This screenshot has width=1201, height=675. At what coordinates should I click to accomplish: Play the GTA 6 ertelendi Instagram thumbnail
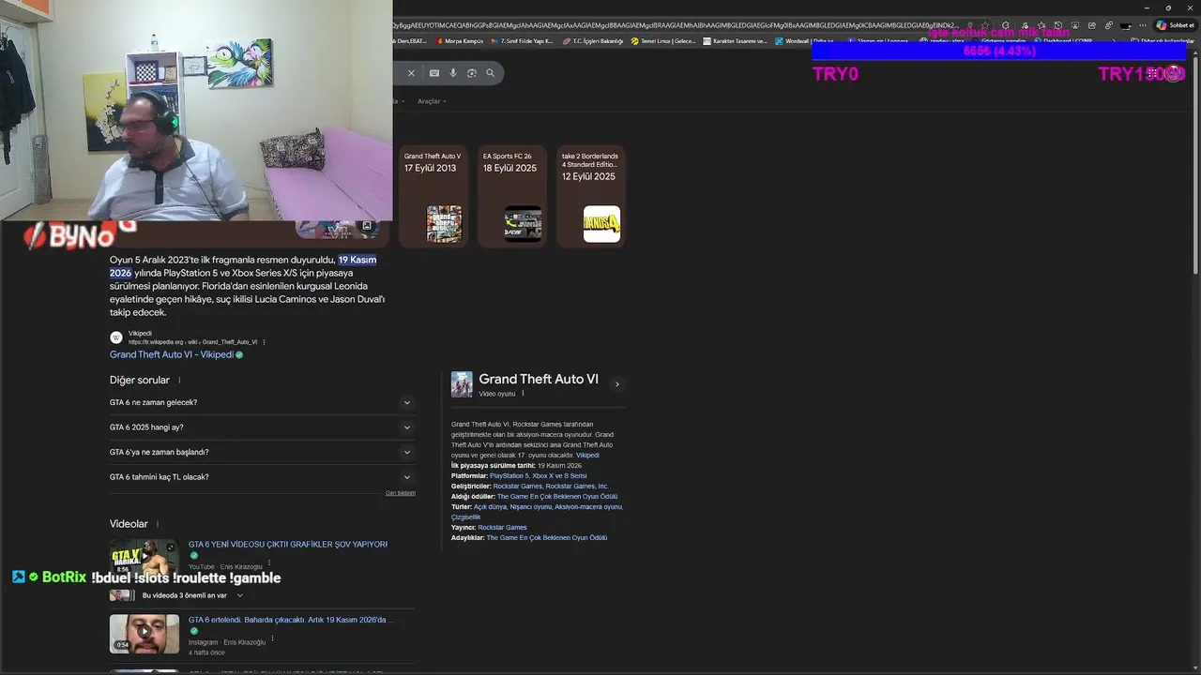coord(144,634)
